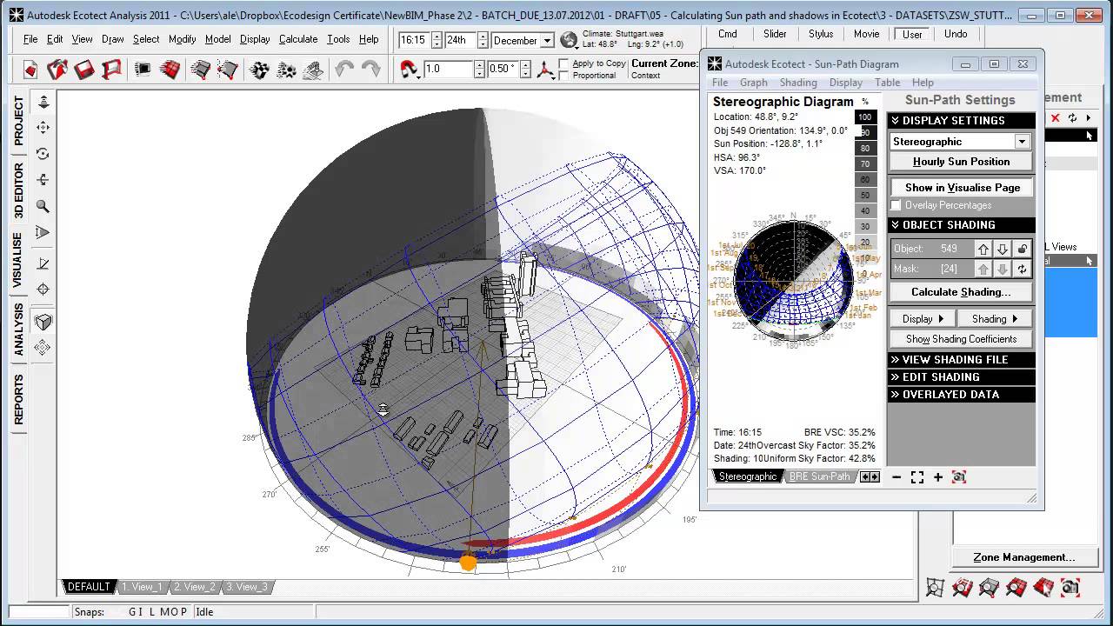Open the Stereographic projection dropdown

pyautogui.click(x=1022, y=142)
